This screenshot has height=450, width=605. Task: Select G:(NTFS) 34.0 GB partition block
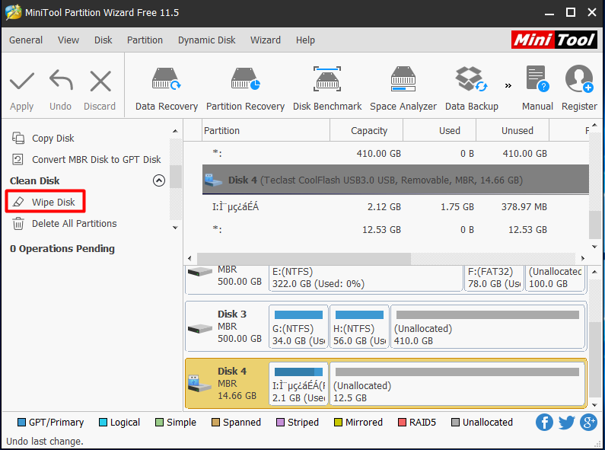(298, 327)
